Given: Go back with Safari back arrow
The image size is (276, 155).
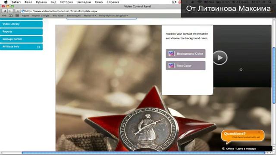Looking at the screenshot, I should click(5, 11).
